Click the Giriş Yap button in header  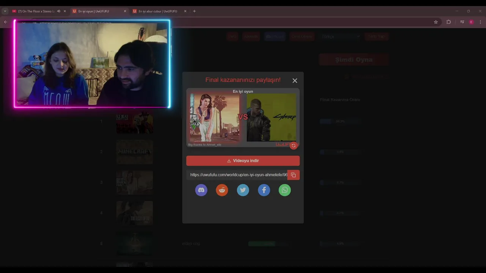click(376, 36)
